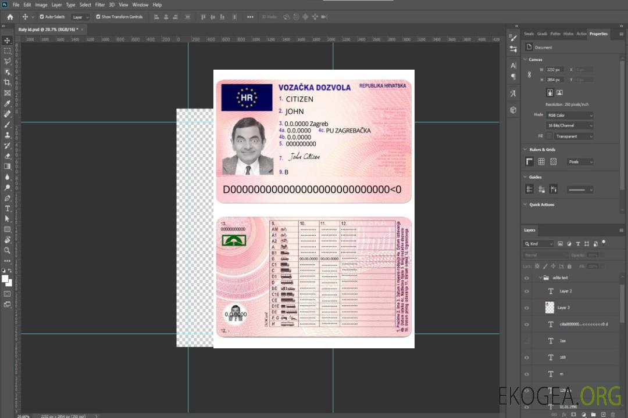The width and height of the screenshot is (628, 418).
Task: Open the RGB Color mode dropdown
Action: [x=569, y=116]
